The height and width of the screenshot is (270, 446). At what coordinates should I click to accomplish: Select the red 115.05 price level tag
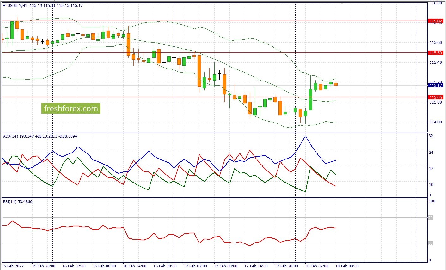(x=435, y=97)
